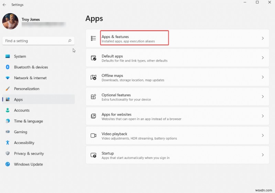The width and height of the screenshot is (275, 193).
Task: Open Startup settings
Action: (x=177, y=155)
